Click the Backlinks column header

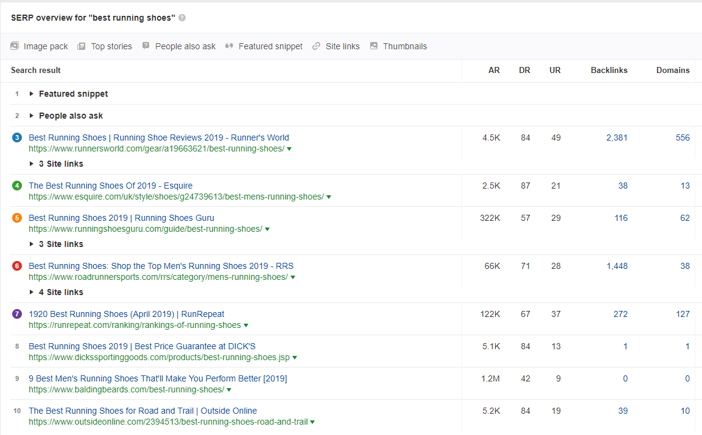click(x=609, y=70)
